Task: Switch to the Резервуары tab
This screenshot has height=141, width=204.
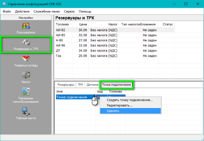Action: point(65,85)
